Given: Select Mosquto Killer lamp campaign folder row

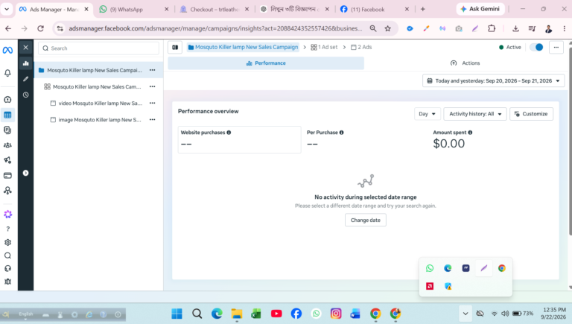Looking at the screenshot, I should [x=98, y=70].
